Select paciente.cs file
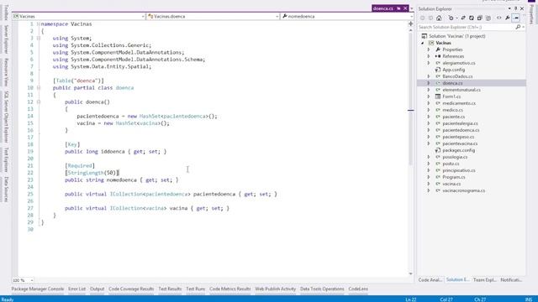Viewport: 538px width, 302px height. 454,117
